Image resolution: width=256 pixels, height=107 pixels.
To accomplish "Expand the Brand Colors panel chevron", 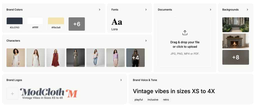I will pyautogui.click(x=99, y=10).
